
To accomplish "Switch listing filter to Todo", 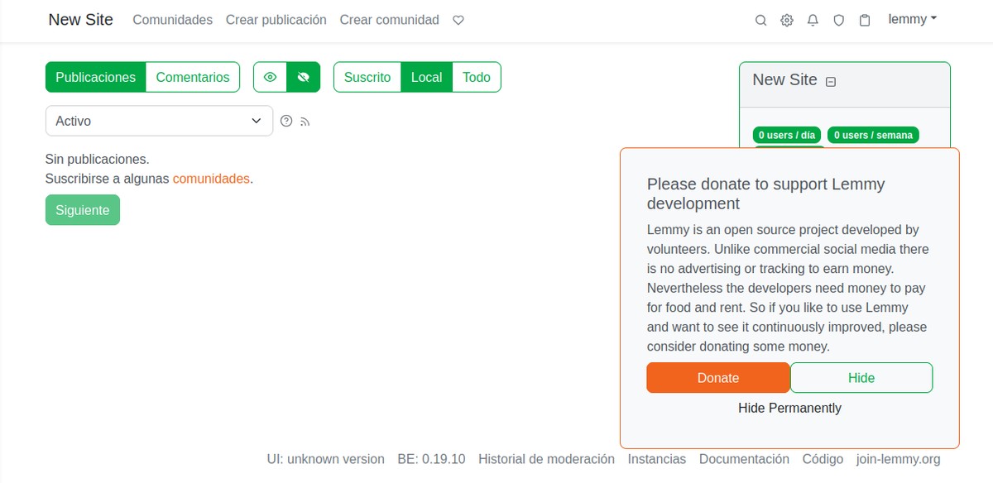I will [476, 77].
